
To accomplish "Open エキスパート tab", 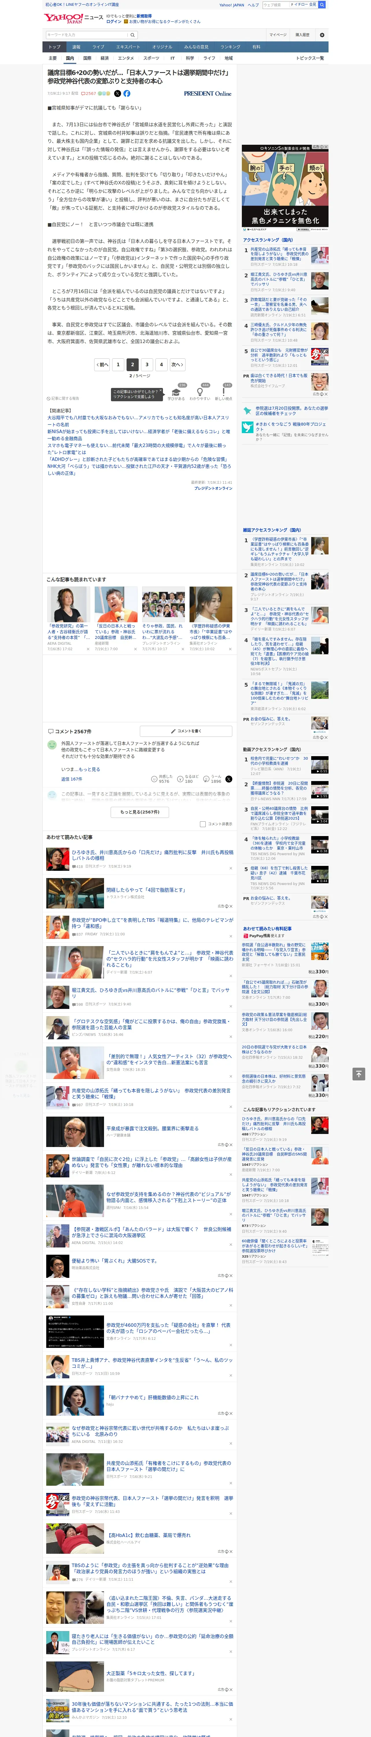I will [128, 47].
